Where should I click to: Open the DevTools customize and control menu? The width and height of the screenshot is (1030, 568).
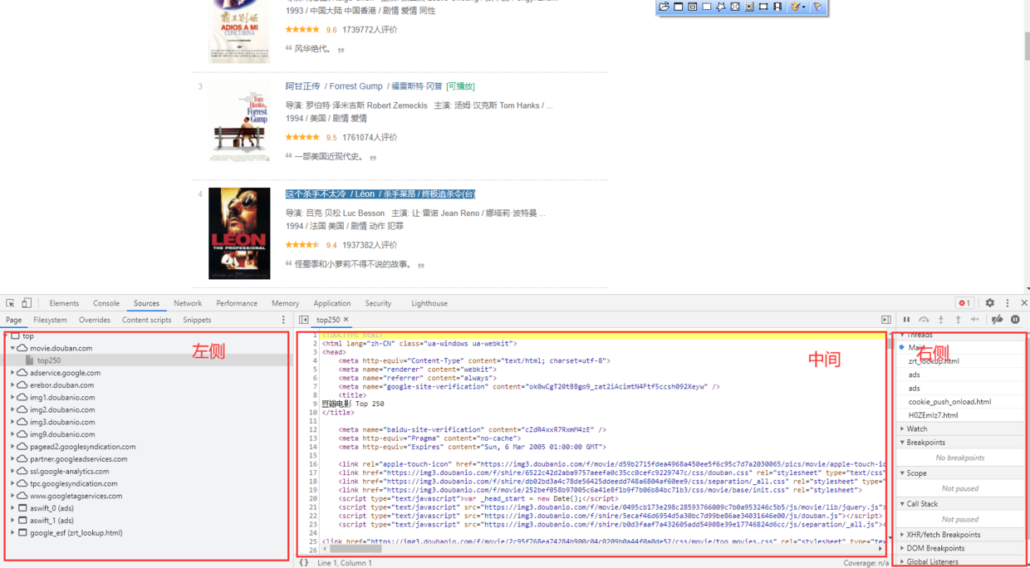(1008, 303)
